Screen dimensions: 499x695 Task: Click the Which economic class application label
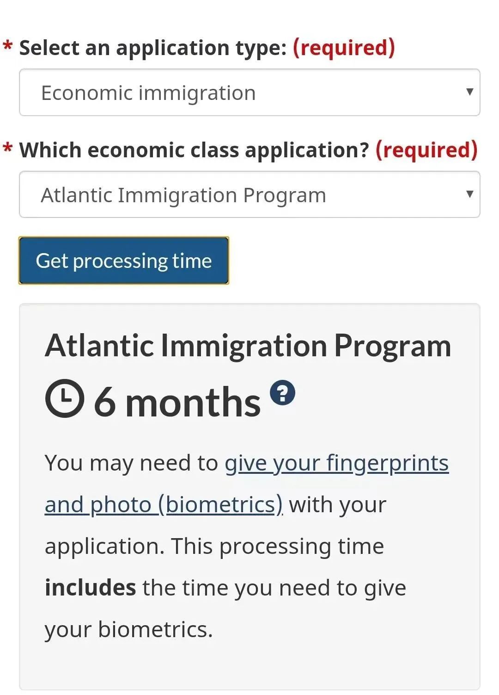click(194, 150)
